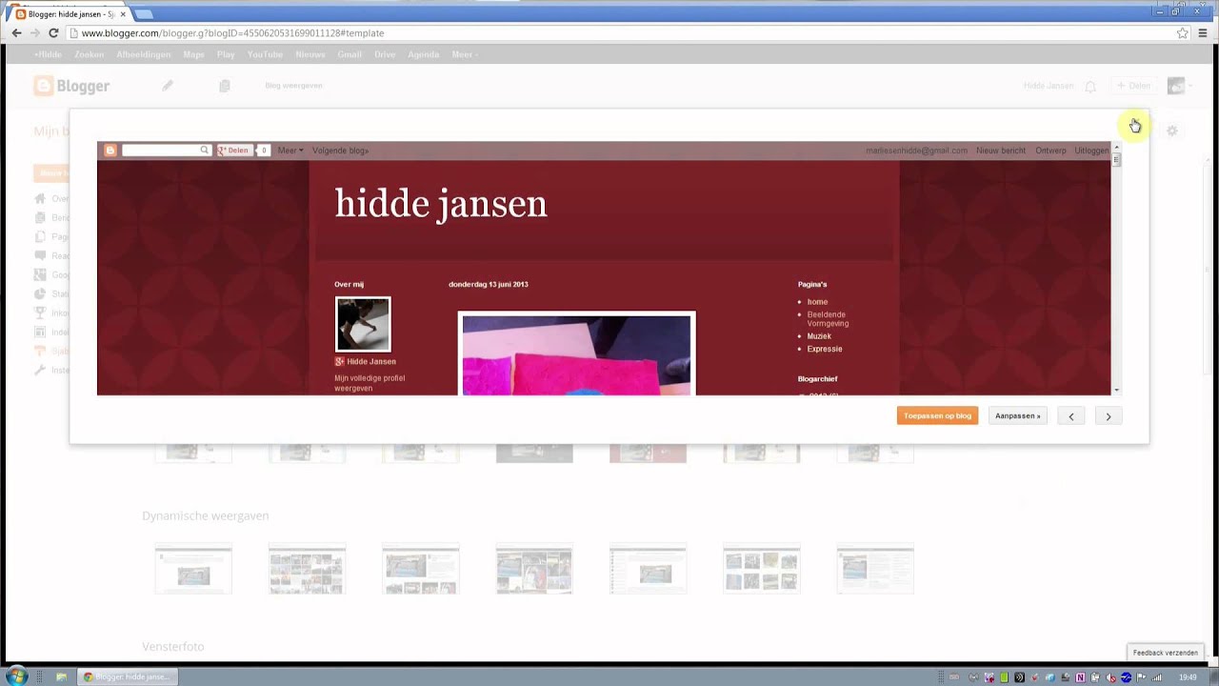Click the Uitloggen link in the preview
The height and width of the screenshot is (686, 1219).
tap(1091, 151)
